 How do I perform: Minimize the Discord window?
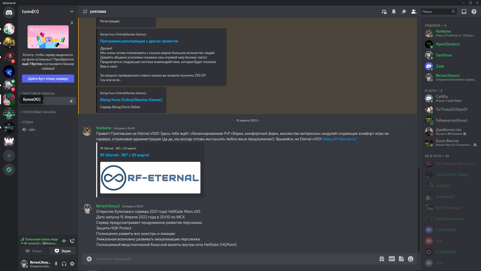click(x=463, y=3)
